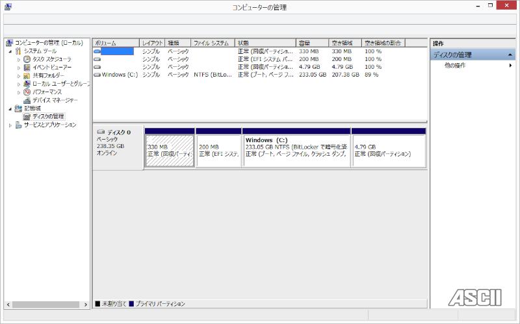Sort by the 空き領域の割合 column header
Image resolution: width=520 pixels, height=324 pixels.
pos(383,43)
